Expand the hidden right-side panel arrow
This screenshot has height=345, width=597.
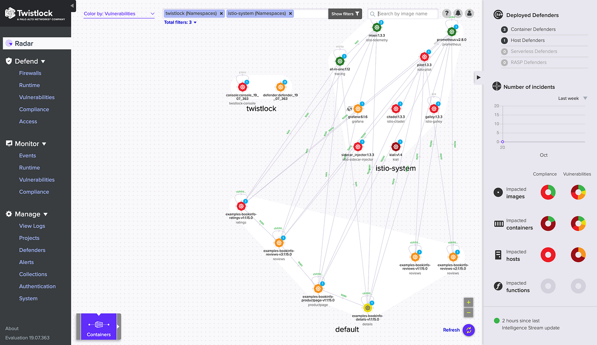pos(478,78)
